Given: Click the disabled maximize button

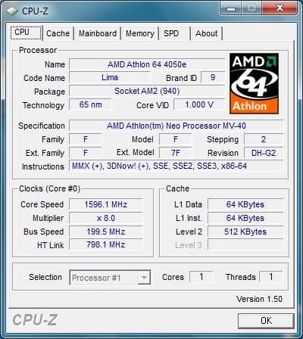Looking at the screenshot, I should (x=251, y=8).
